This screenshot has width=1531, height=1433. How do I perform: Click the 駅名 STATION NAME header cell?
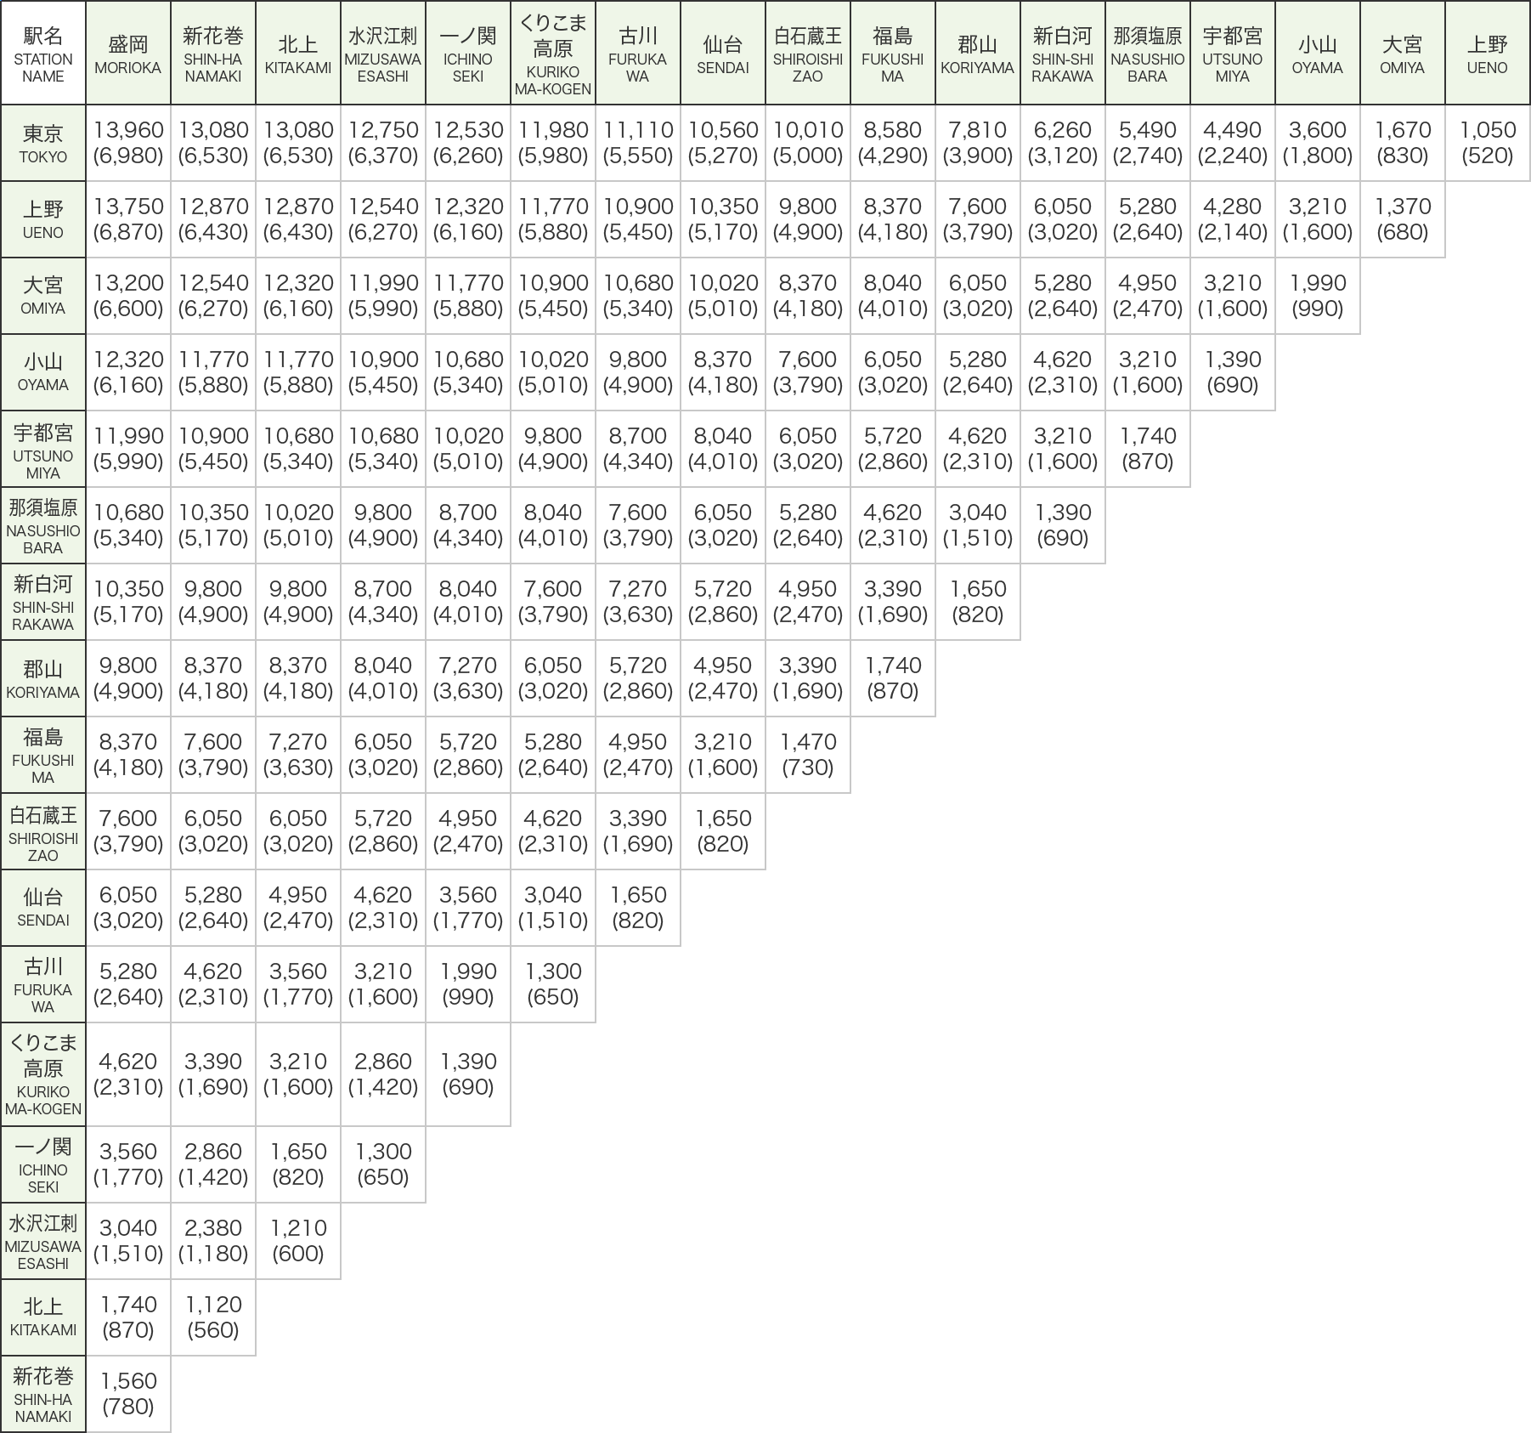(42, 53)
